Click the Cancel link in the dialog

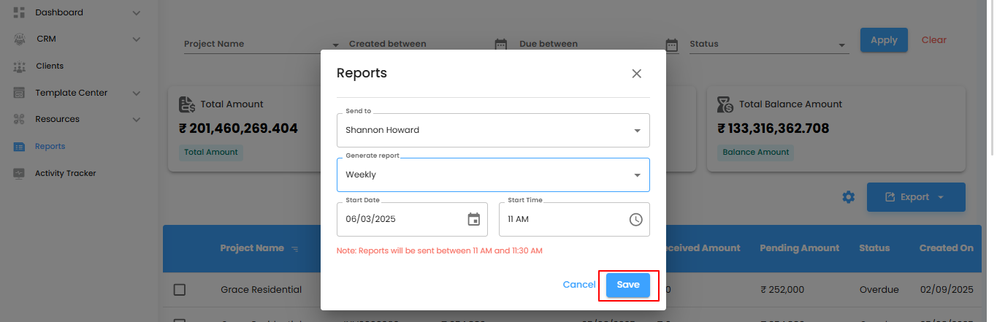point(579,285)
